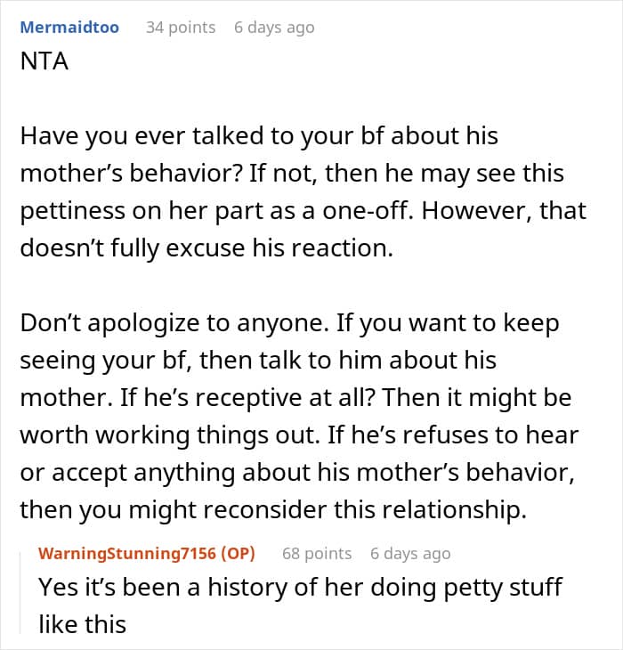Image resolution: width=623 pixels, height=650 pixels.
Task: Open the timestamp on the OP reply
Action: pyautogui.click(x=410, y=554)
